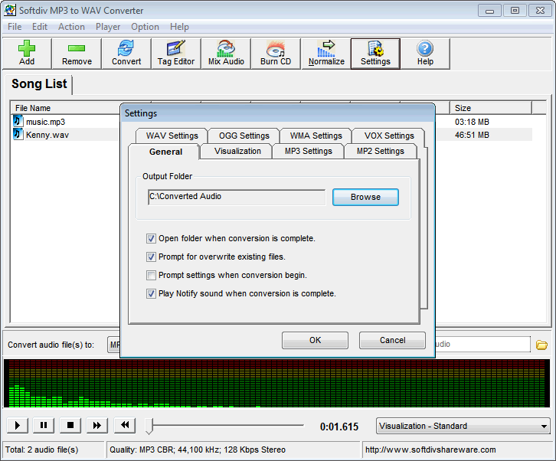
Task: Switch to the MP3 Settings tab
Action: click(x=309, y=152)
